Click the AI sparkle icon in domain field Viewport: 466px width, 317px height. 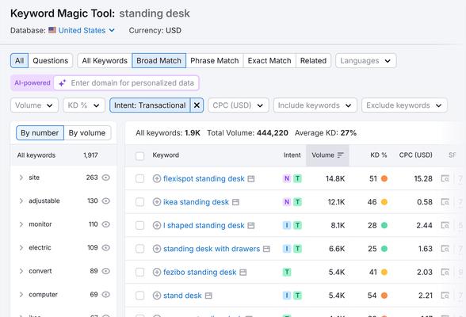(x=62, y=83)
